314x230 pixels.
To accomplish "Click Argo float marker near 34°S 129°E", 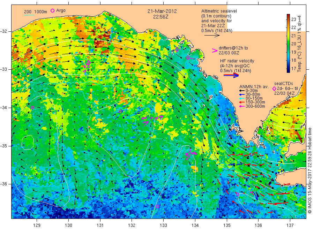I will tap(33, 107).
